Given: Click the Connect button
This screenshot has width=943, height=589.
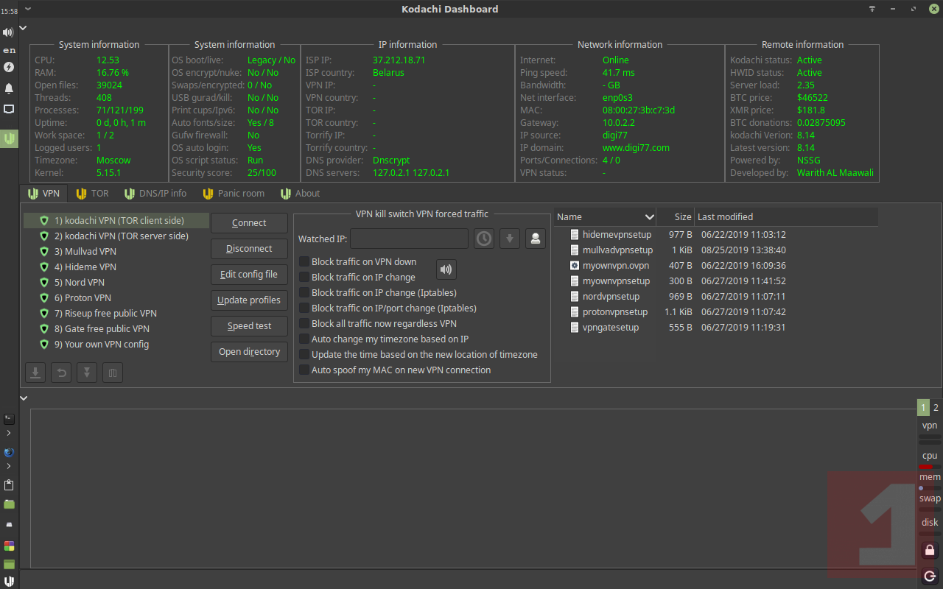Looking at the screenshot, I should pyautogui.click(x=249, y=223).
